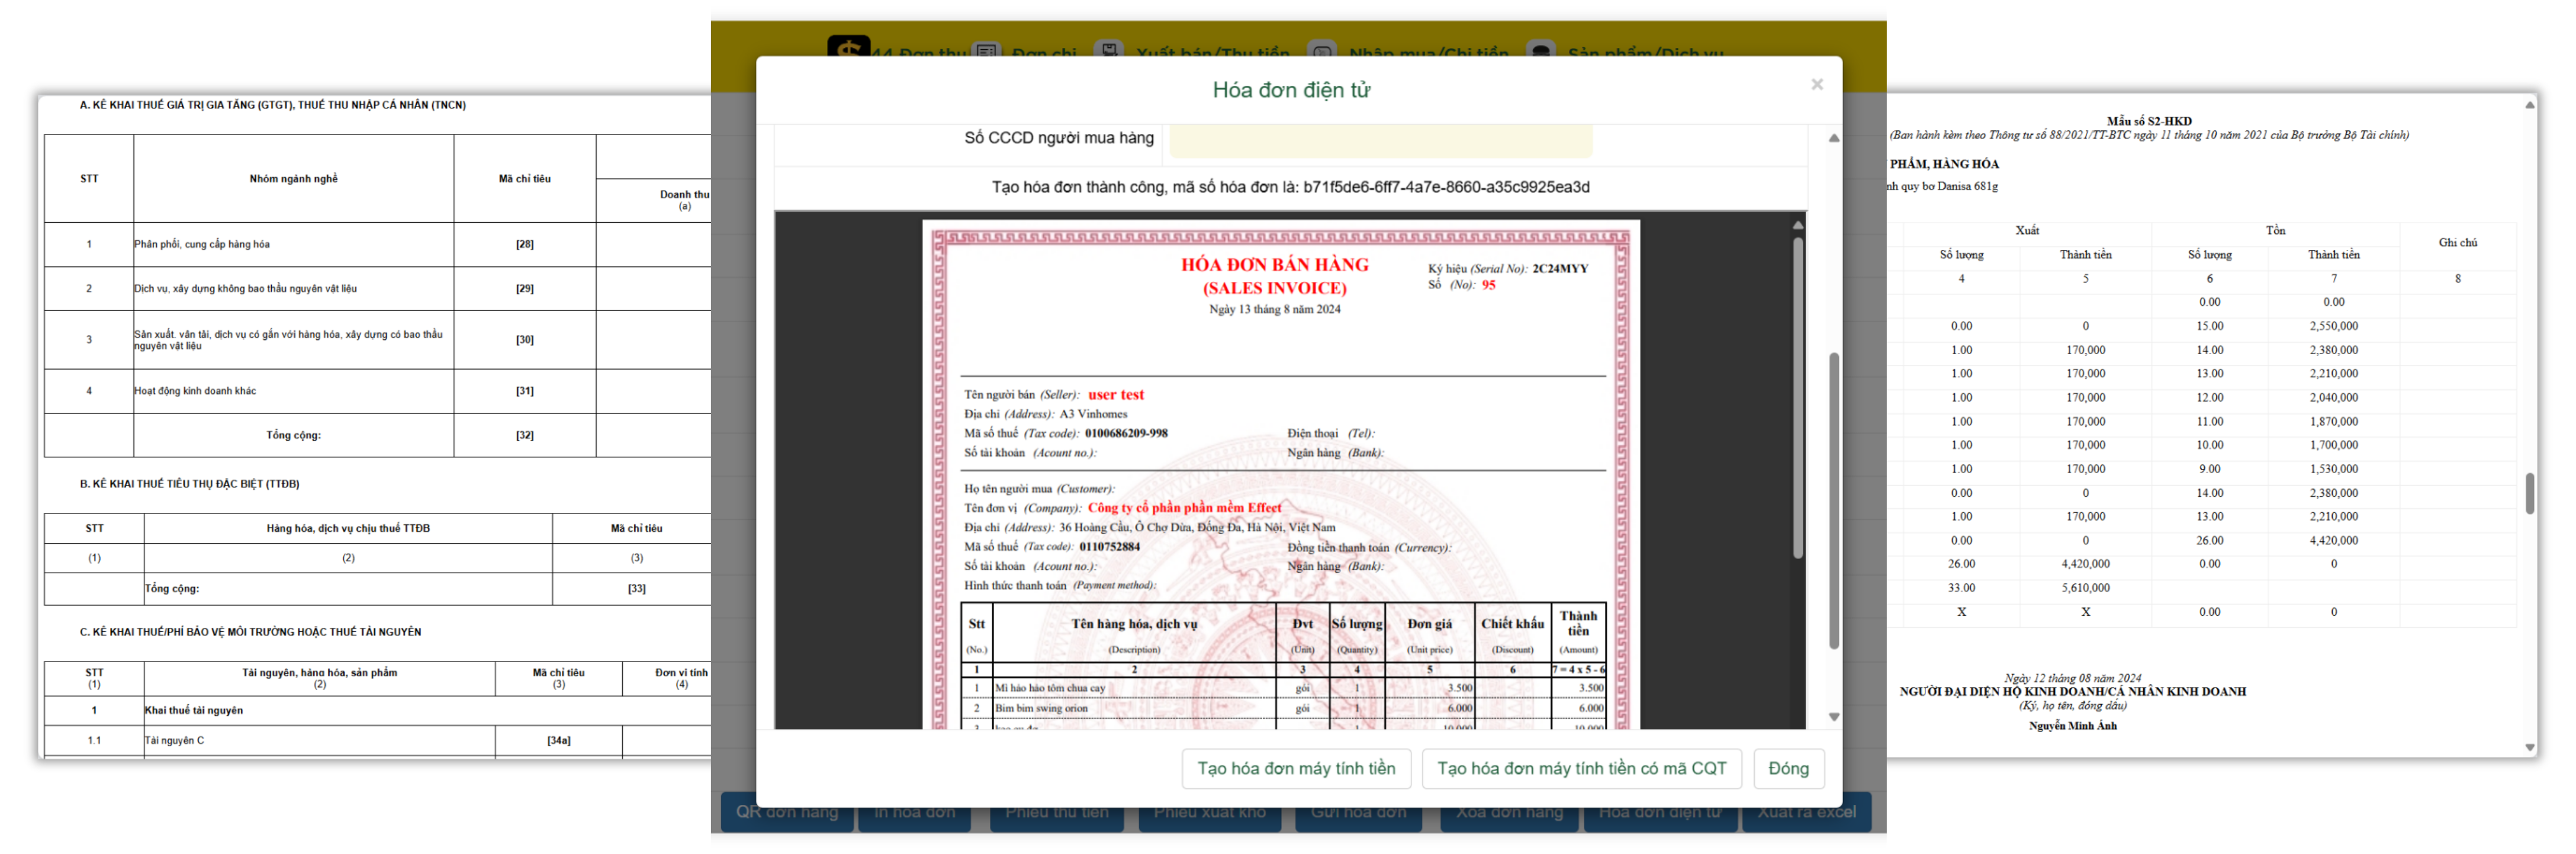
Task: Click code [34a] in the left document
Action: pyautogui.click(x=558, y=741)
